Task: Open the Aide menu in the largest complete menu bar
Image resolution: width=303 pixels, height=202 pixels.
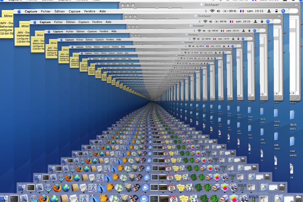Action: pos(103,12)
